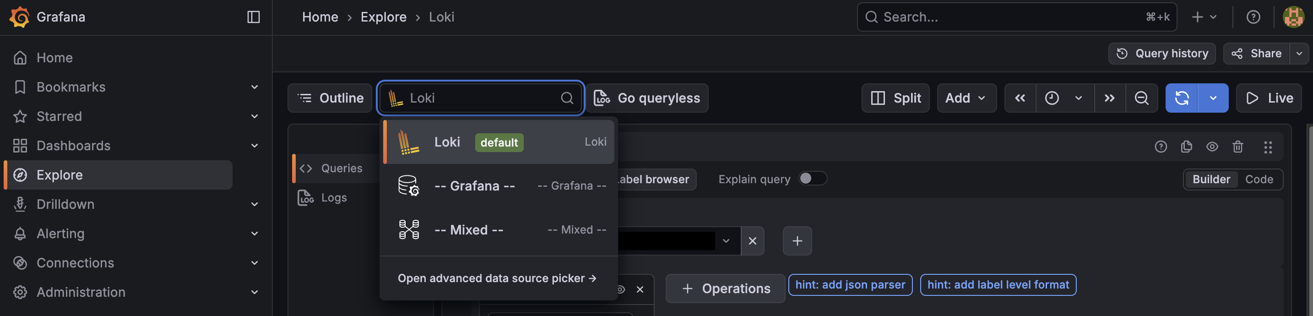Run query with the blue refresh icon
This screenshot has width=1313, height=316.
(1182, 98)
